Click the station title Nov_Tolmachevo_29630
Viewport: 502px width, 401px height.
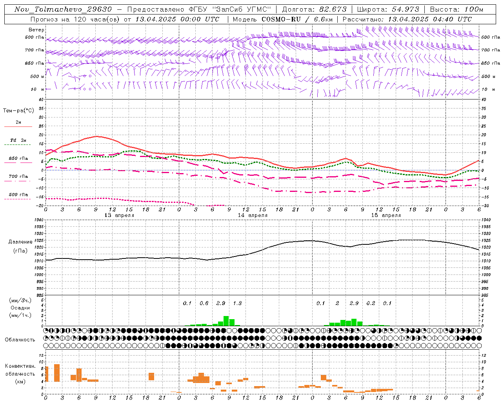[x=63, y=9]
